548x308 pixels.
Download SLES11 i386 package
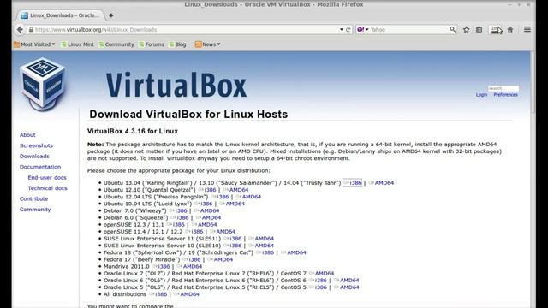point(232,239)
